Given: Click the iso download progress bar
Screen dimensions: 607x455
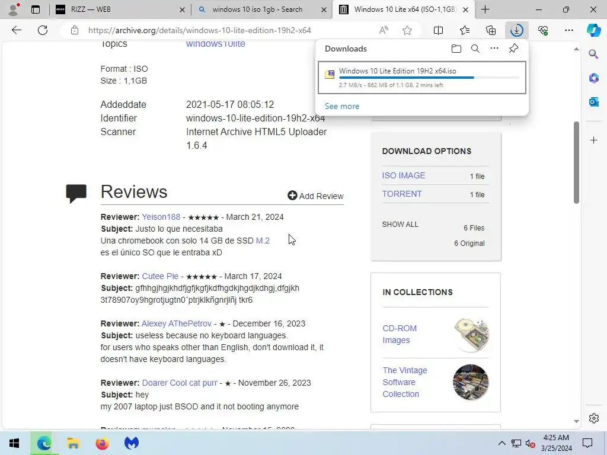Looking at the screenshot, I should [x=429, y=78].
